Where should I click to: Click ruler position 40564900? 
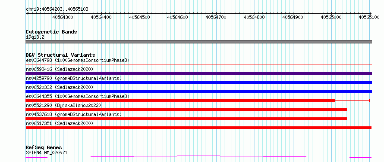[x=293, y=17]
